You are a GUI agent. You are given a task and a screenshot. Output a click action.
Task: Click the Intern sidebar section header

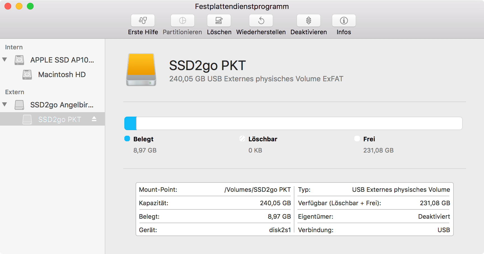(x=14, y=47)
